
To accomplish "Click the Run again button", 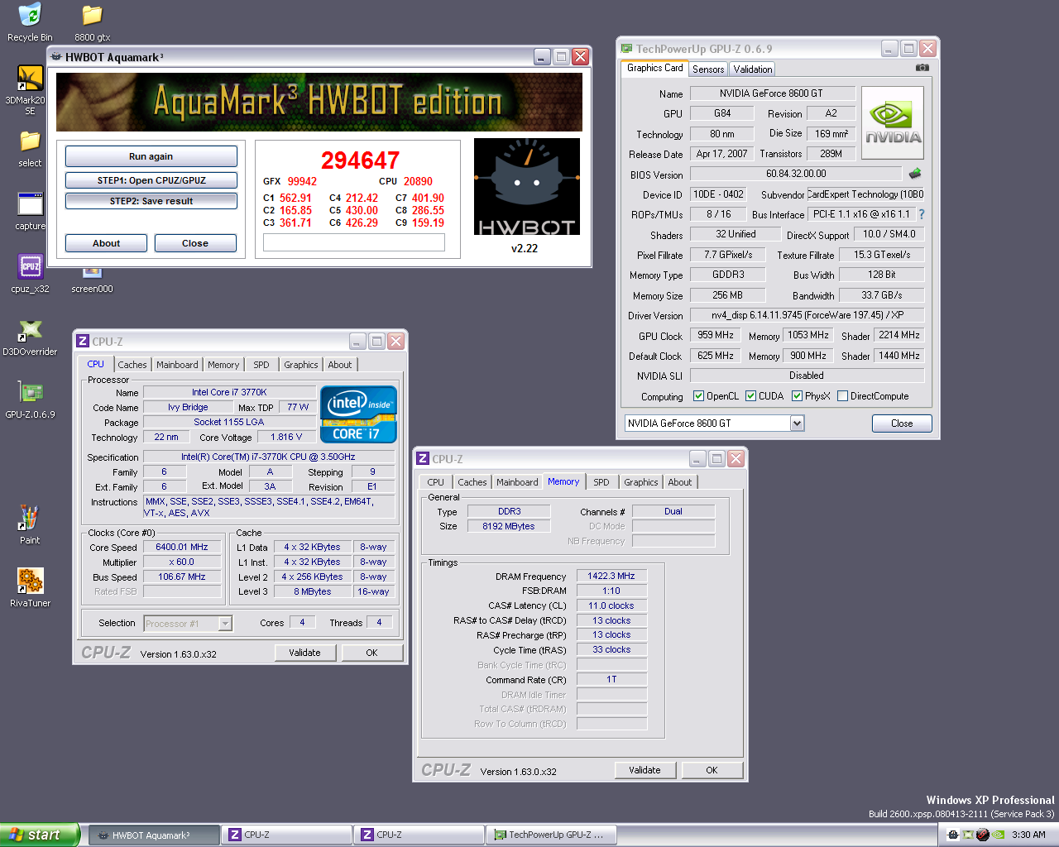I will [x=151, y=156].
